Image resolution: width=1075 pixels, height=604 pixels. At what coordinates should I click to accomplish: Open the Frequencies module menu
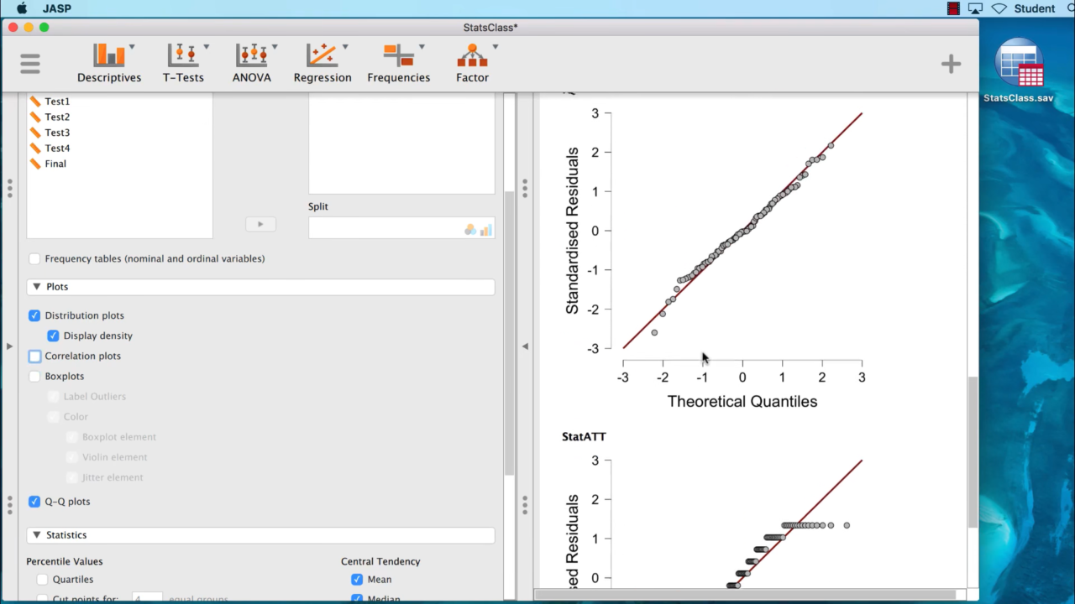(x=399, y=64)
